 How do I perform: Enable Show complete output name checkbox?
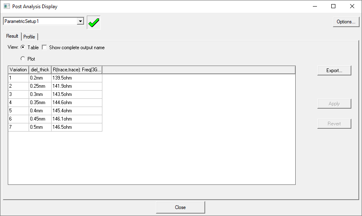44,48
